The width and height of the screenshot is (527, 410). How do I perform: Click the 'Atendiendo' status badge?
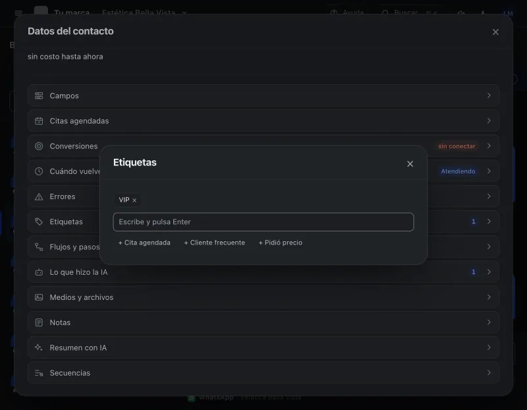click(458, 171)
